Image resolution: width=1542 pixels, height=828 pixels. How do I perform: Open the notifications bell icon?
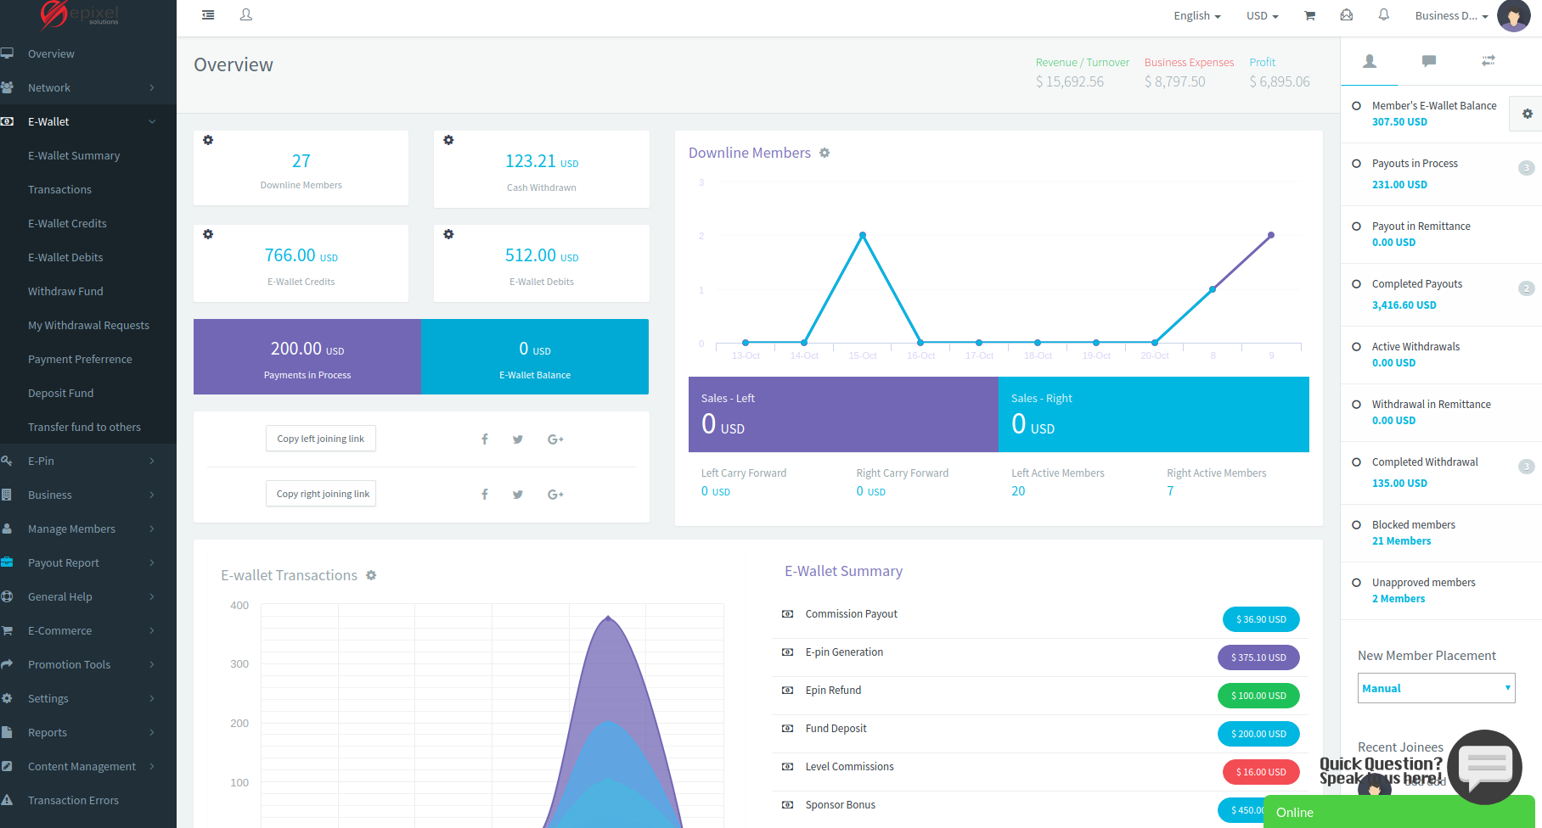[x=1383, y=15]
